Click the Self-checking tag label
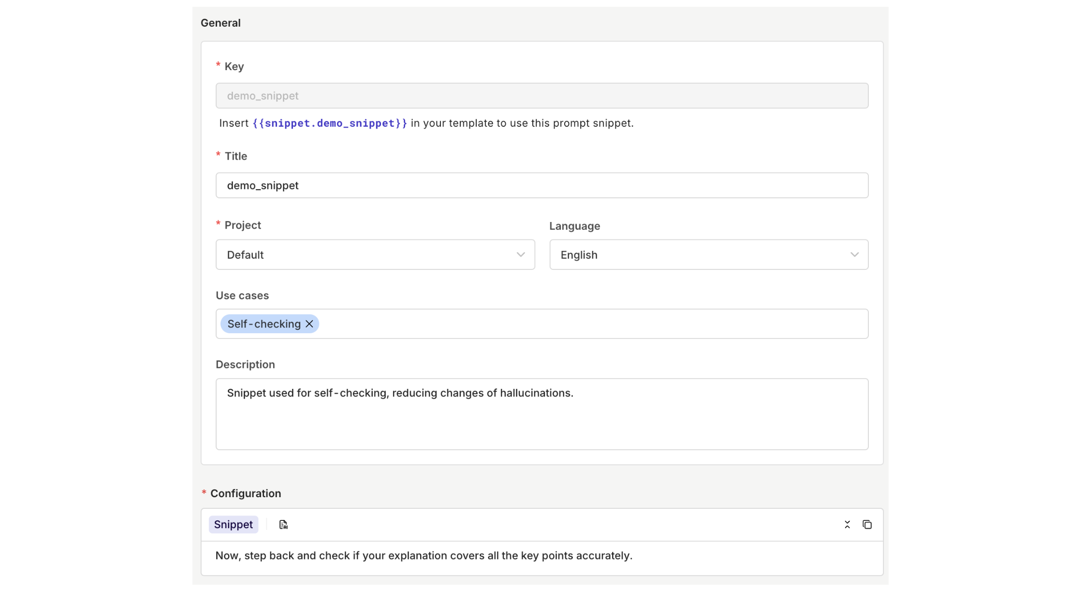 [x=264, y=324]
